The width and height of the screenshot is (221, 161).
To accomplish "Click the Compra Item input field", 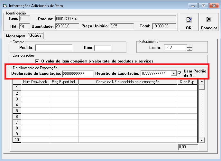I will point(102,48).
